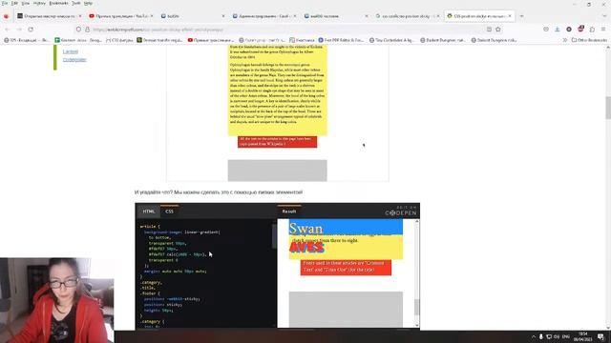The height and width of the screenshot is (343, 611).
Task: Open the Downloads arrow icon
Action: point(558,30)
